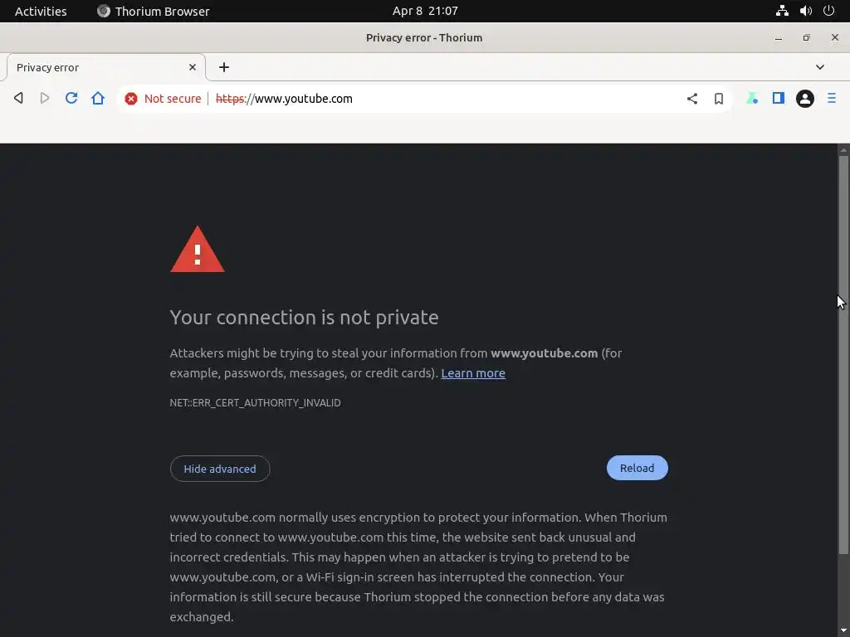Image resolution: width=850 pixels, height=637 pixels.
Task: Click the forward navigation arrow
Action: point(45,99)
